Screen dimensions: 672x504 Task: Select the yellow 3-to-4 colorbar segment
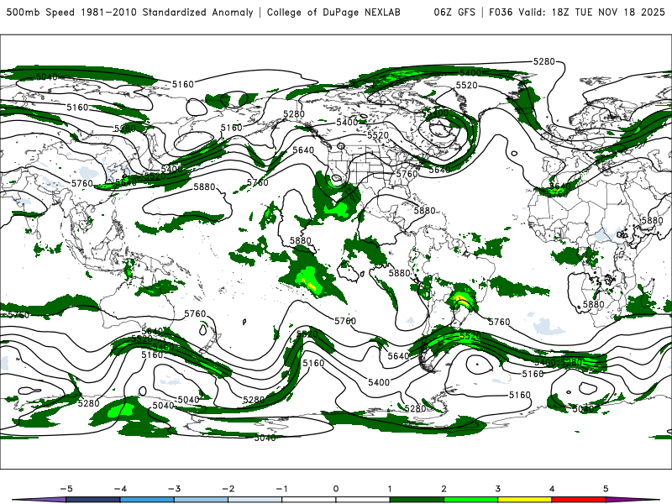(524, 500)
